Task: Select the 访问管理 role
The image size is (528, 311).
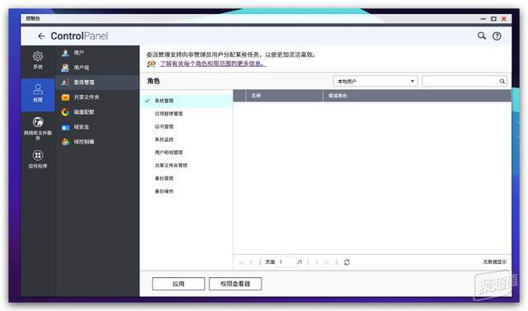Action: (x=186, y=126)
